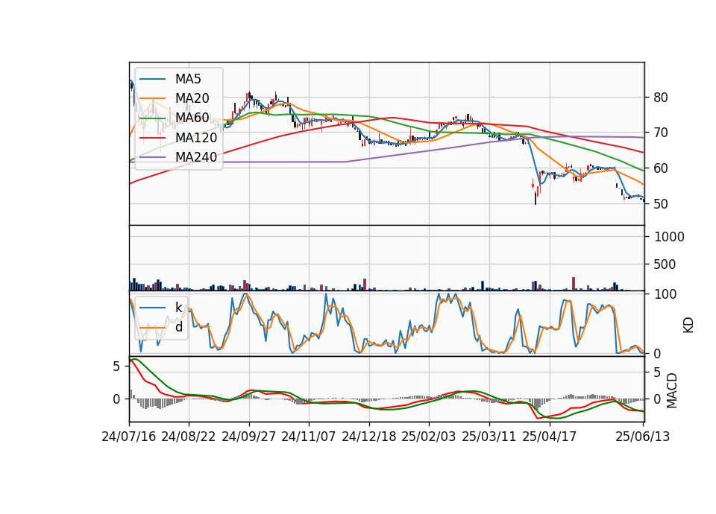Click the 25/06/13 date axis label

pos(643,437)
